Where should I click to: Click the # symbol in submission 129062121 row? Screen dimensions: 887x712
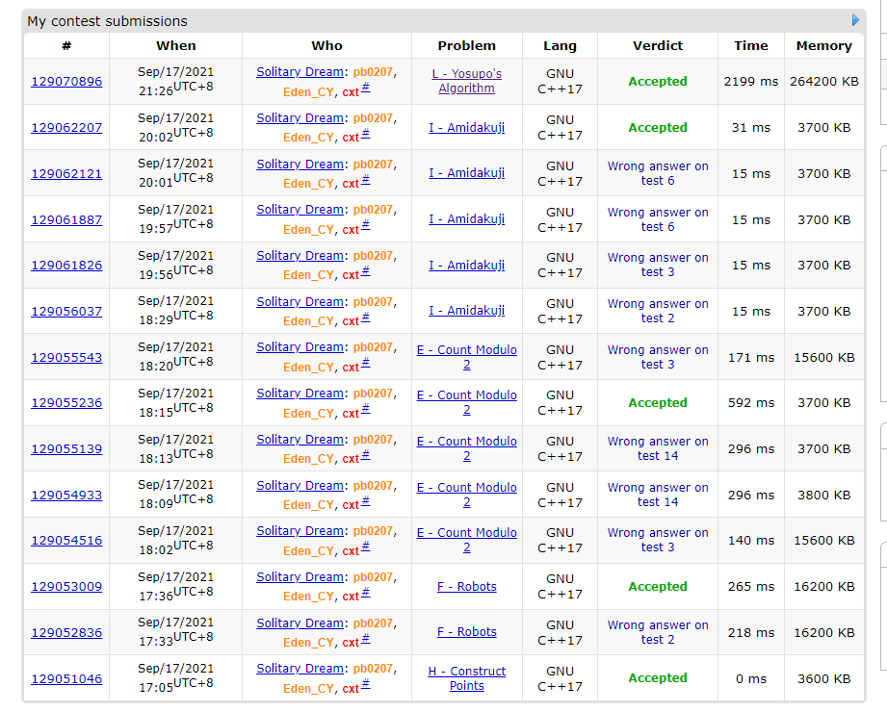pyautogui.click(x=365, y=180)
